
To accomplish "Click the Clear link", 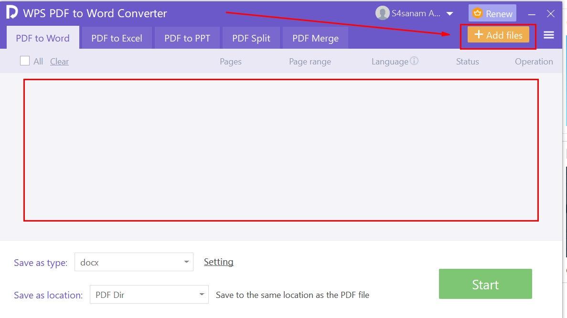I will tap(59, 62).
